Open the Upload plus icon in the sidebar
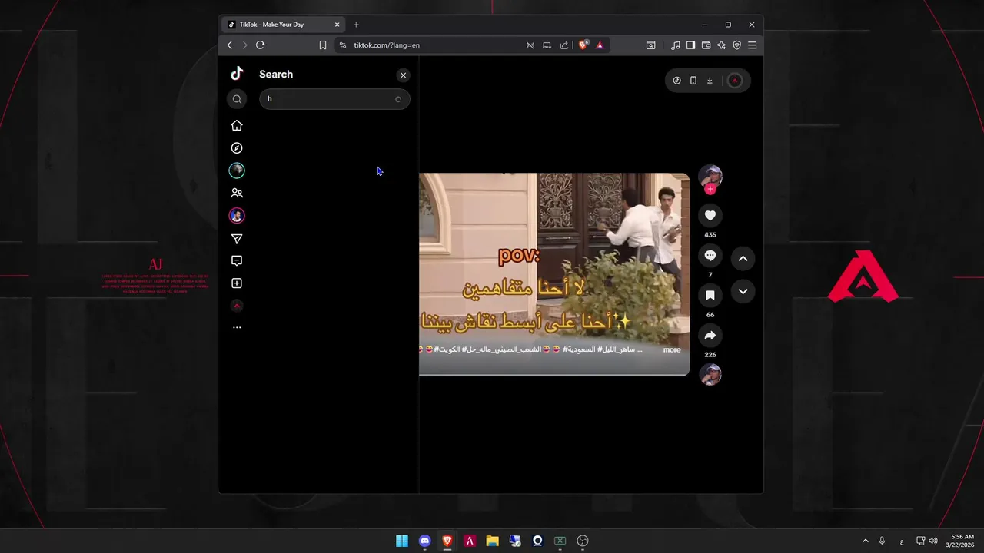 [x=237, y=283]
